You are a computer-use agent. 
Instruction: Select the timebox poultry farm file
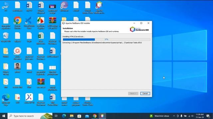(x=53, y=70)
